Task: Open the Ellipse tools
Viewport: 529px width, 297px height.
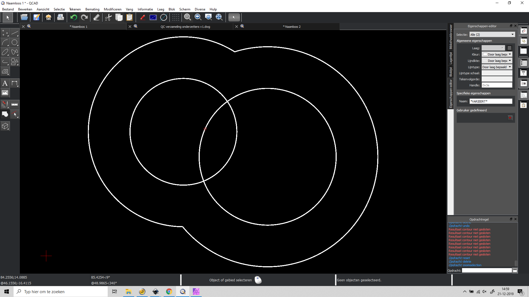Action: click(5, 52)
